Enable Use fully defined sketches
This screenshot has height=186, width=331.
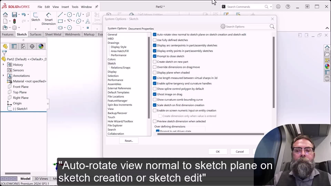tap(154, 40)
